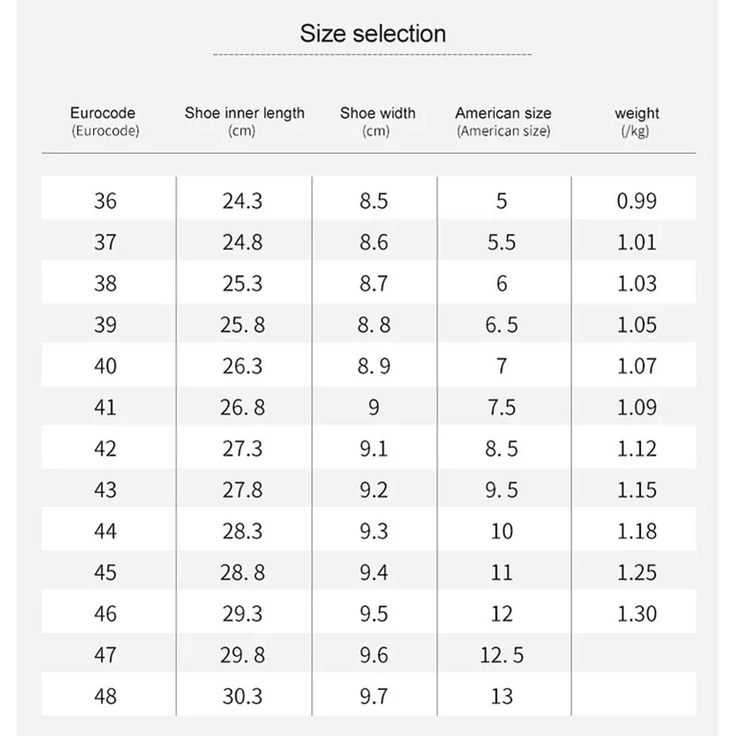Viewport: 736px width, 736px height.
Task: Click American size 12.5 cell
Action: [x=501, y=654]
